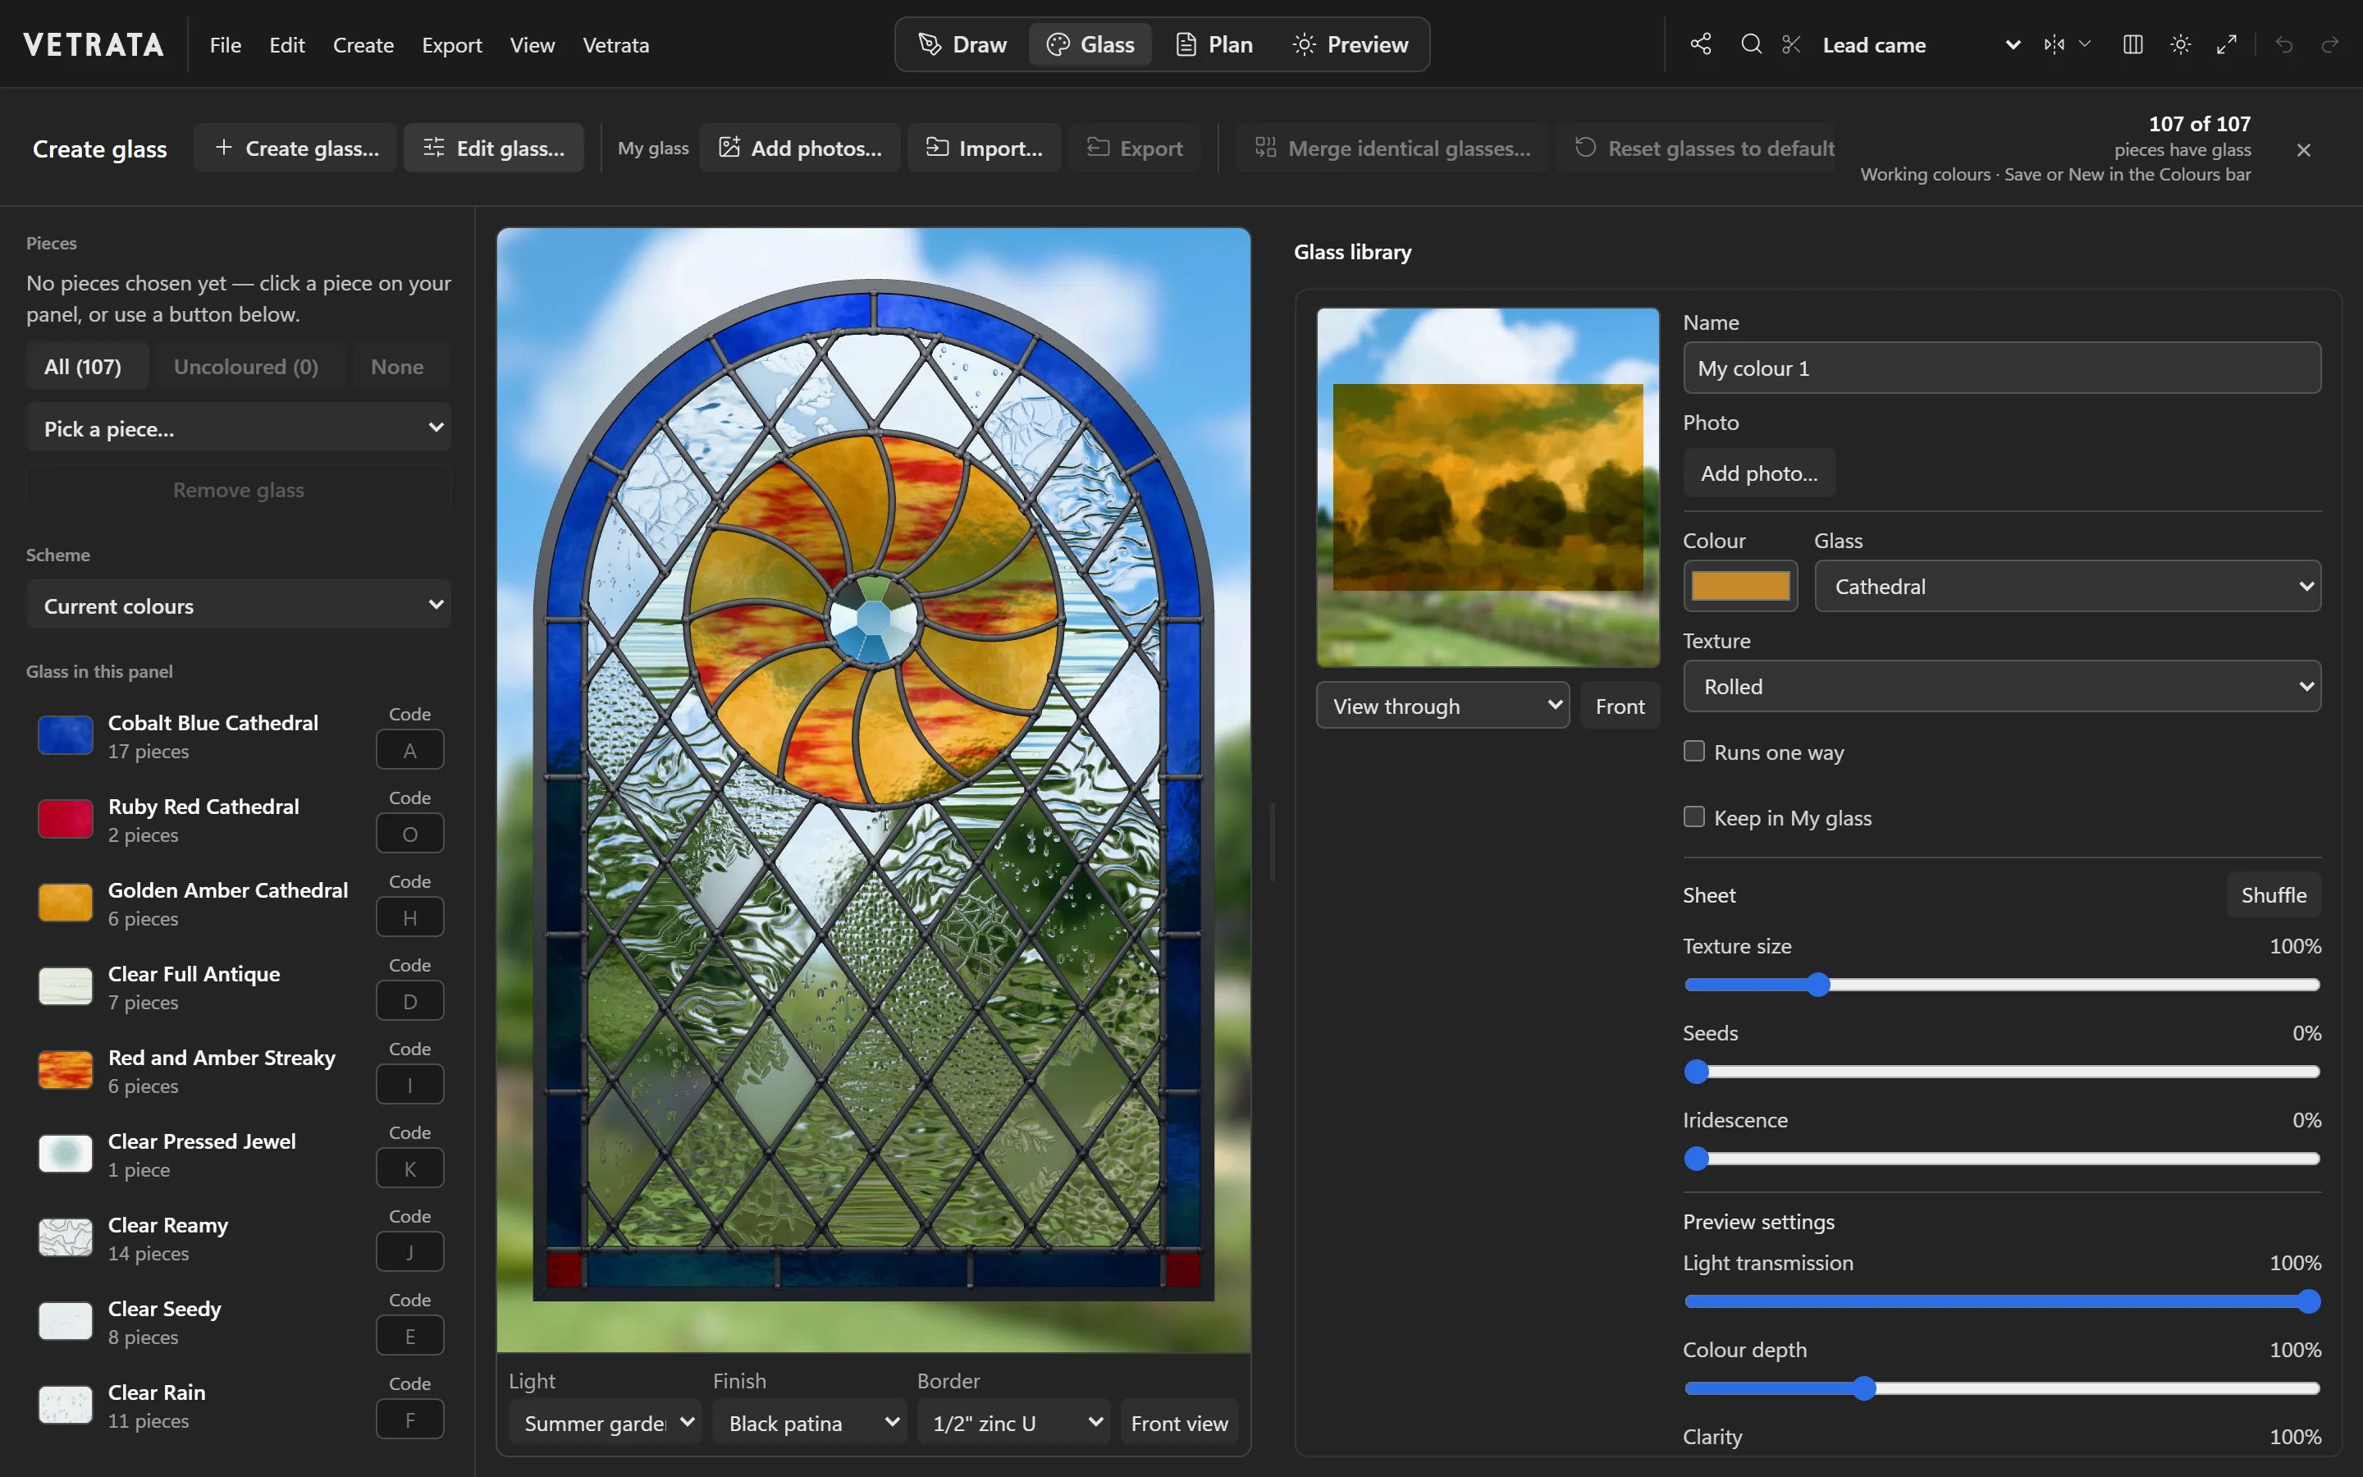This screenshot has width=2363, height=1477.
Task: Close the Create glass bar with X
Action: [x=2303, y=149]
